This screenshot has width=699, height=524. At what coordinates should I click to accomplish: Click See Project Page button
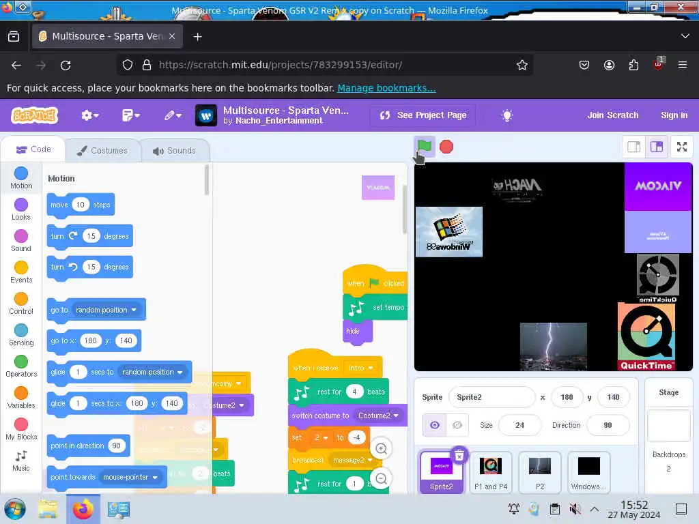(423, 115)
